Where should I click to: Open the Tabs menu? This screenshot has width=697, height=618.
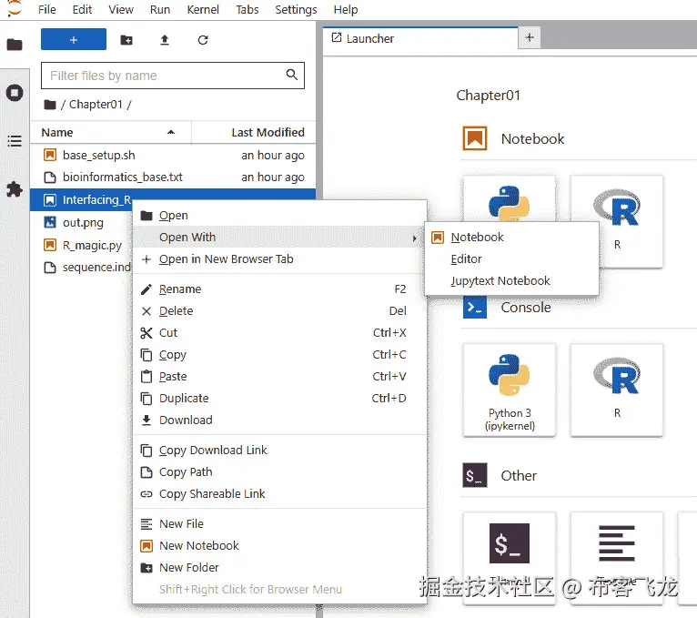pos(247,9)
